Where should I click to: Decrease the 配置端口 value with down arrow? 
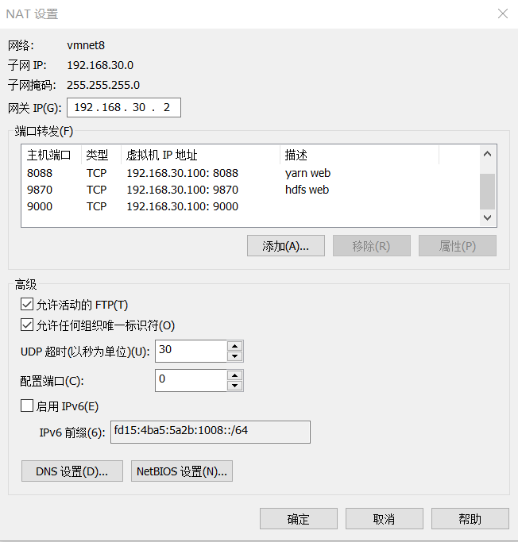[234, 386]
